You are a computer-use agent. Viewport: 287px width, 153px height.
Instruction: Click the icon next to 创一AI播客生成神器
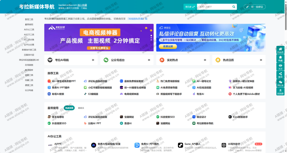121,88
